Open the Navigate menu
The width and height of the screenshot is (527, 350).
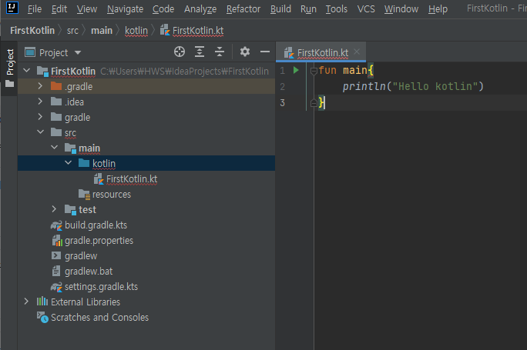[125, 9]
